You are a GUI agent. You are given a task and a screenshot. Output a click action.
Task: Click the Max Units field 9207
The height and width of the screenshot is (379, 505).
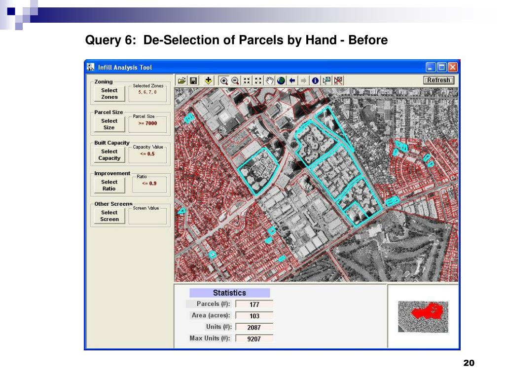pyautogui.click(x=254, y=339)
